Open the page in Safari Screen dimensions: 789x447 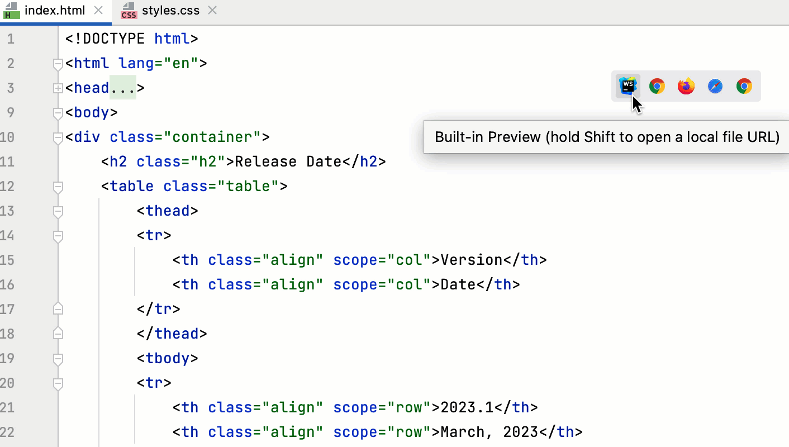pyautogui.click(x=715, y=86)
